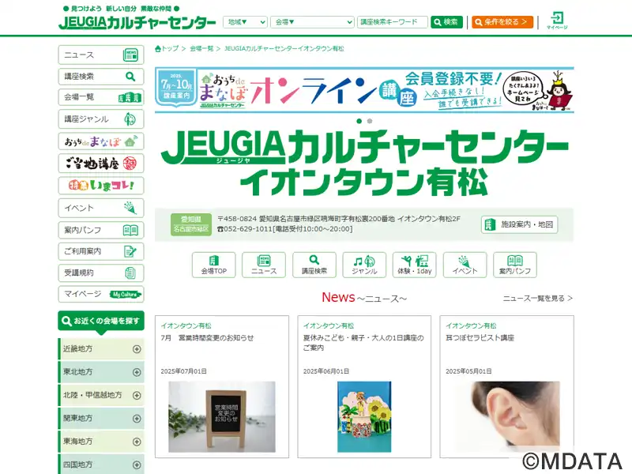The width and height of the screenshot is (632, 474).
Task: Click the 講座検索 sidebar magnifier icon
Action: pyautogui.click(x=130, y=76)
